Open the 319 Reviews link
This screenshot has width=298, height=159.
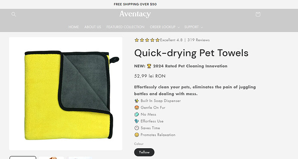point(198,40)
